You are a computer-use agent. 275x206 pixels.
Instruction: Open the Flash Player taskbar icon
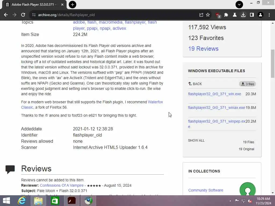(72, 201)
